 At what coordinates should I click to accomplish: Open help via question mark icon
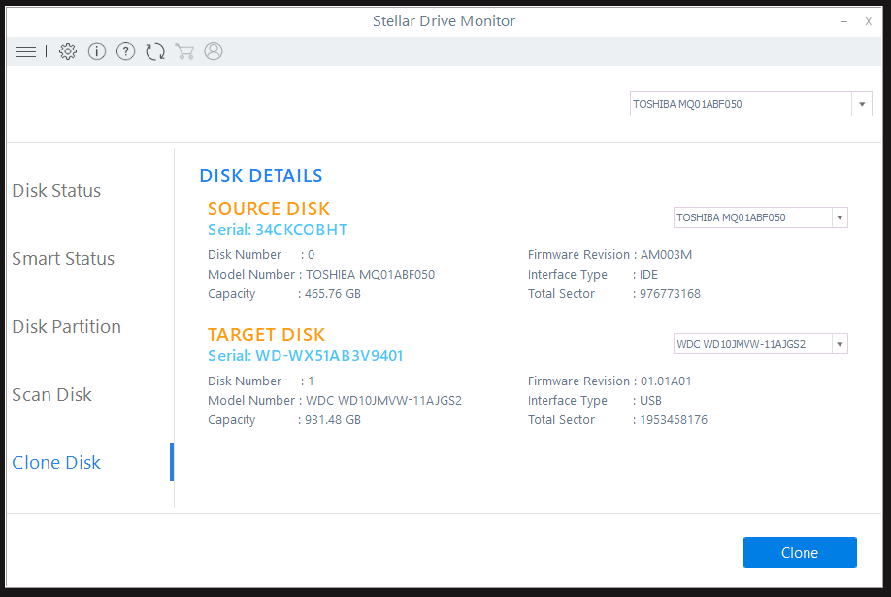point(125,51)
